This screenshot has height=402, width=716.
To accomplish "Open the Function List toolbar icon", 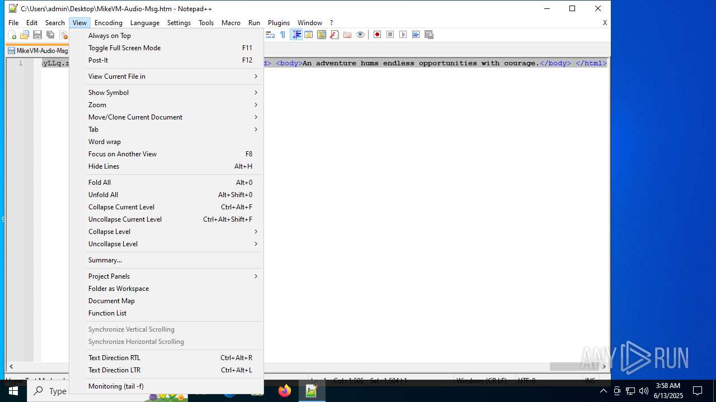I will 334,35.
